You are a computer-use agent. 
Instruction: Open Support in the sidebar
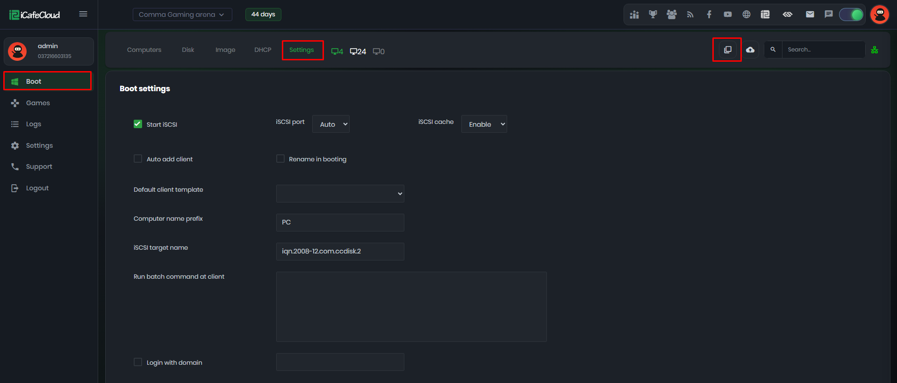(49, 166)
